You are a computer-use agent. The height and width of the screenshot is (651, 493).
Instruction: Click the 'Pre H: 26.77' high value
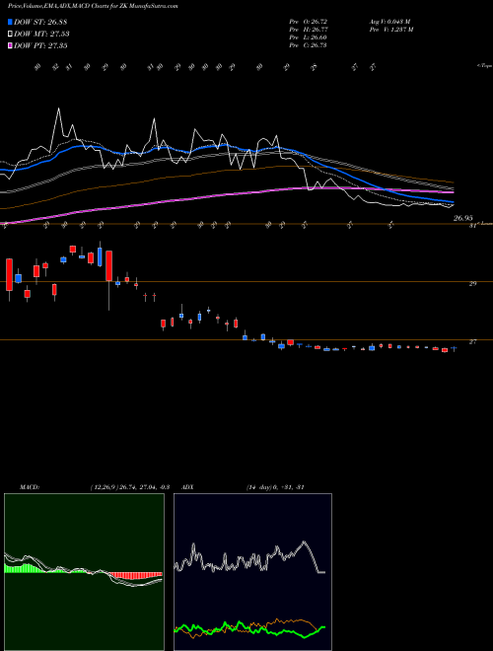click(309, 30)
